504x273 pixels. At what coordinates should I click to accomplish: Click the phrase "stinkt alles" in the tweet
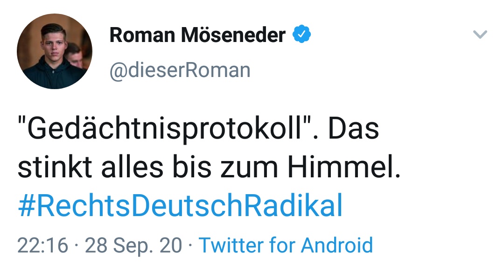(x=91, y=167)
